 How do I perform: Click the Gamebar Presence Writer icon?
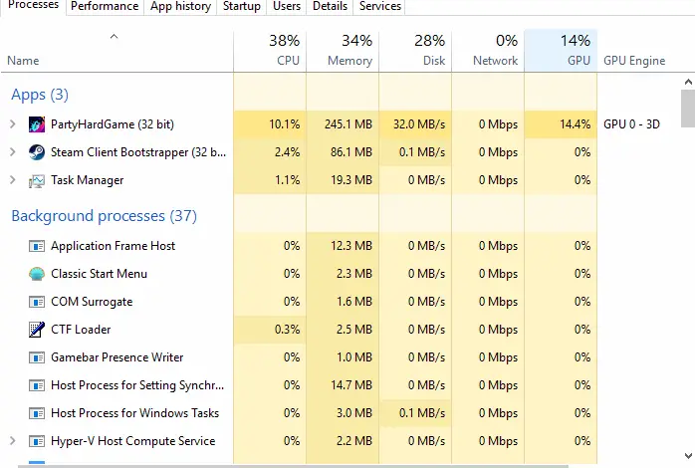click(x=37, y=357)
